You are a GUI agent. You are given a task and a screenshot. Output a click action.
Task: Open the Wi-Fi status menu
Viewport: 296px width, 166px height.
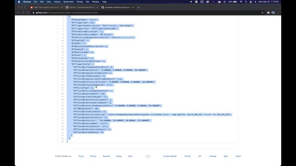click(241, 2)
